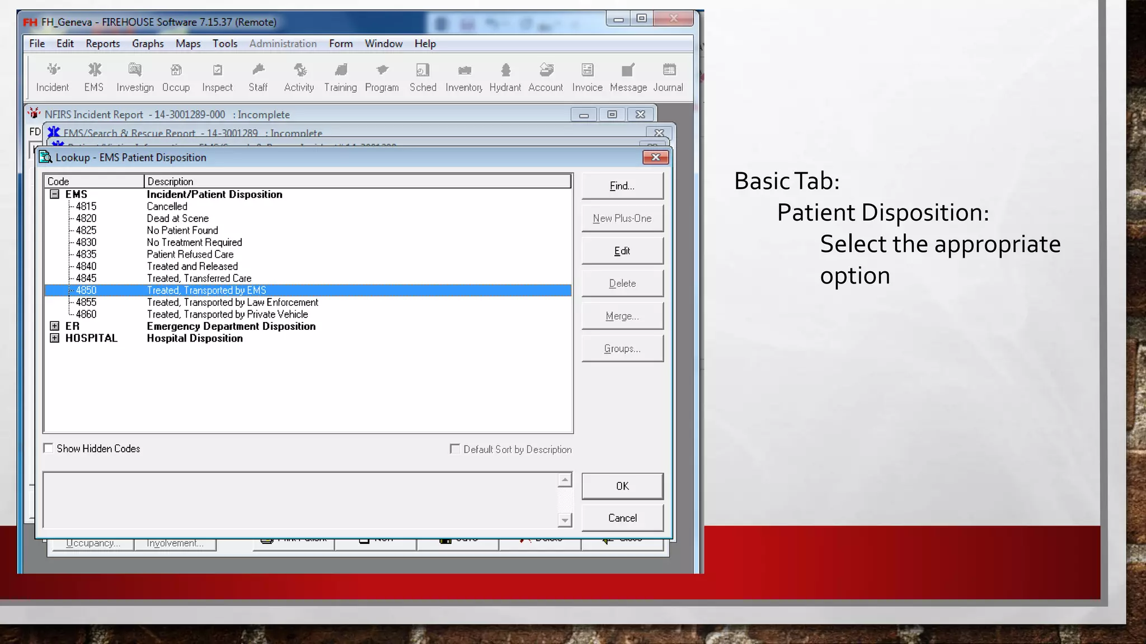Open the Form menu

pos(341,44)
